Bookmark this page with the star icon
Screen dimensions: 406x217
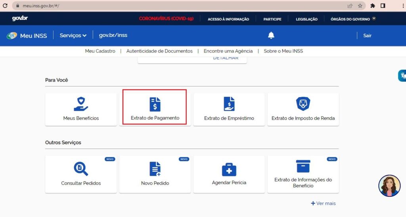360,6
